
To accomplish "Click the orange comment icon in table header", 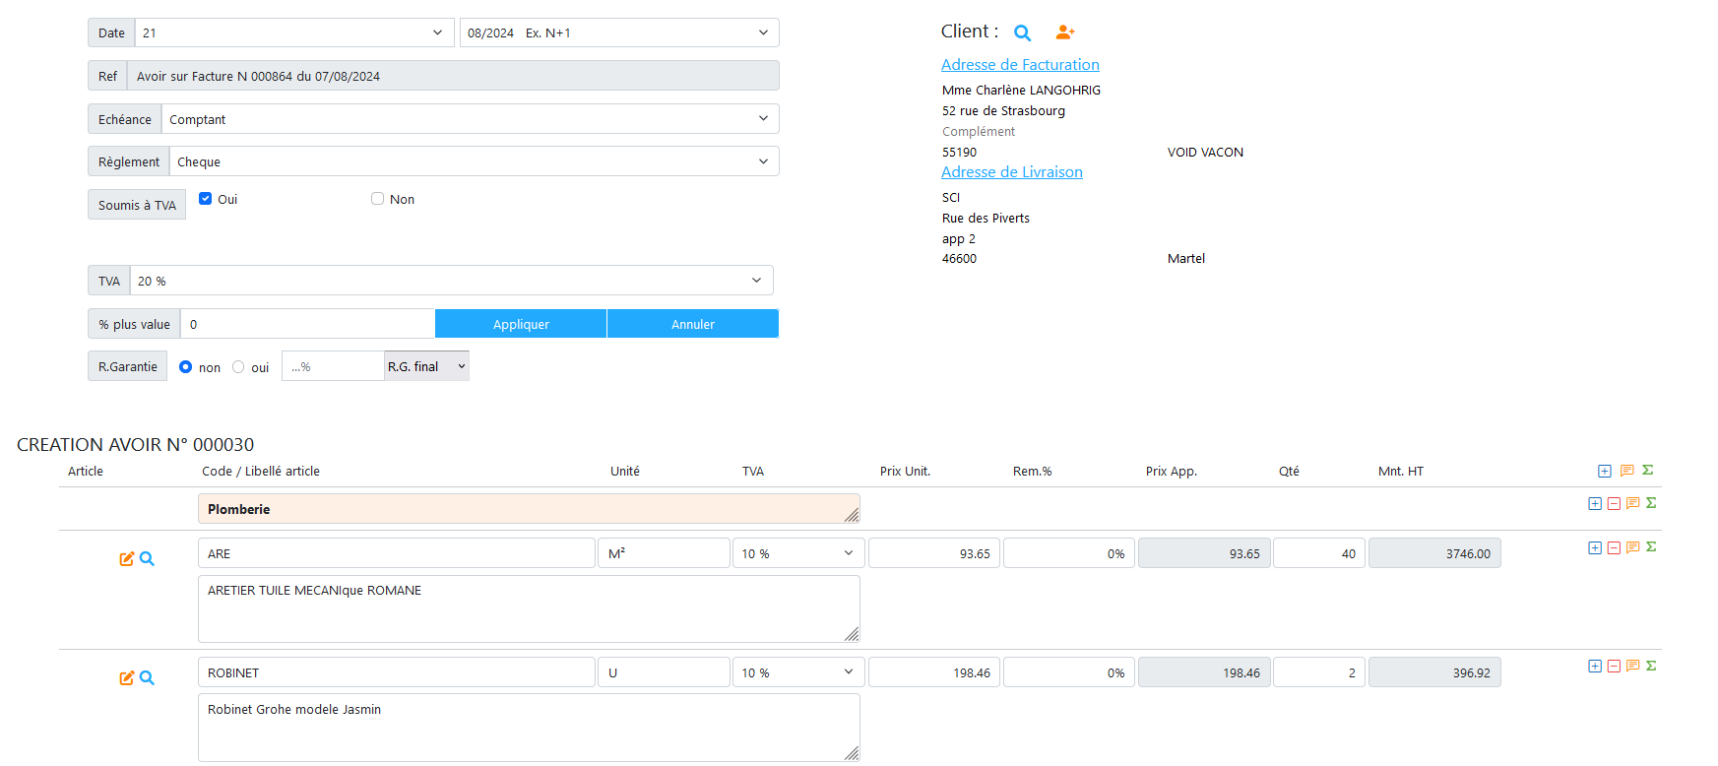I will [1626, 471].
